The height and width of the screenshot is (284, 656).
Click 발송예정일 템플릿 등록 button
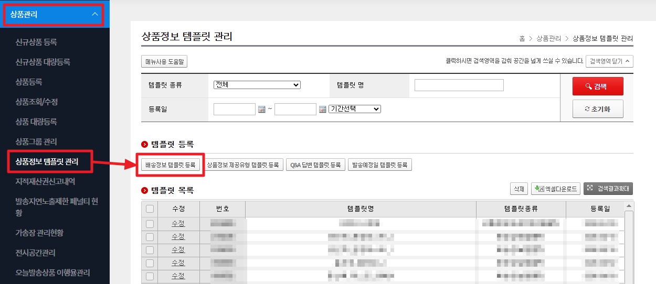[380, 165]
